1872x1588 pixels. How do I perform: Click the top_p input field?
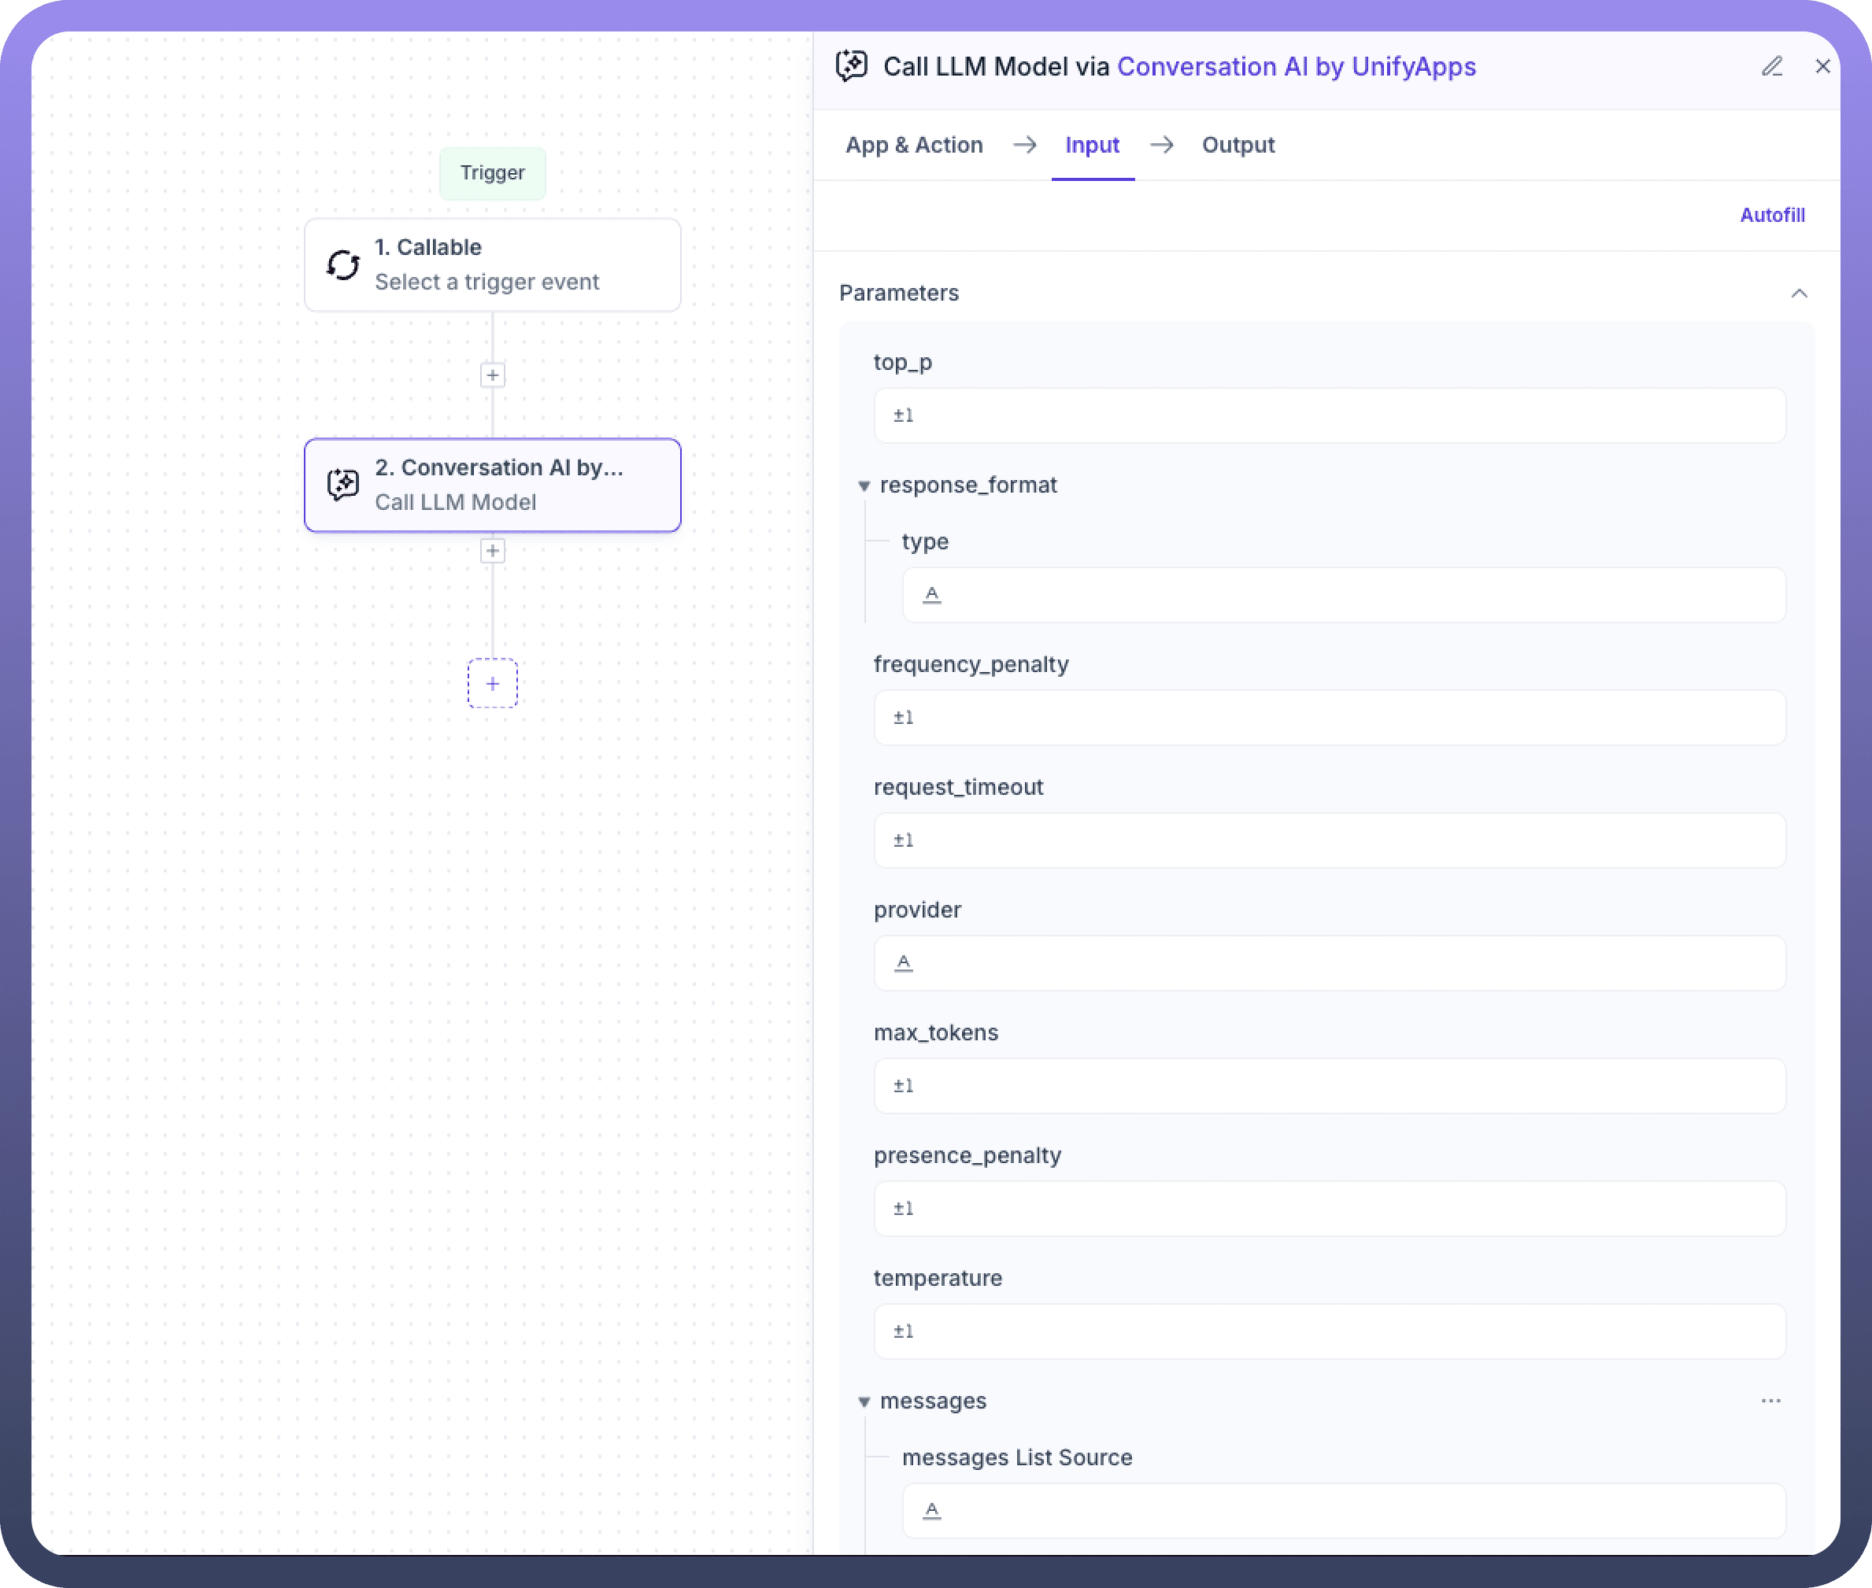1329,415
